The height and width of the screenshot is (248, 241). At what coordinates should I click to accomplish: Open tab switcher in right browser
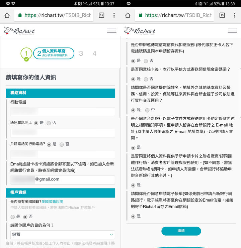(x=222, y=15)
